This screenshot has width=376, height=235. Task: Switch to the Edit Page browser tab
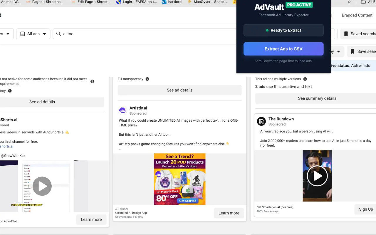click(x=91, y=2)
